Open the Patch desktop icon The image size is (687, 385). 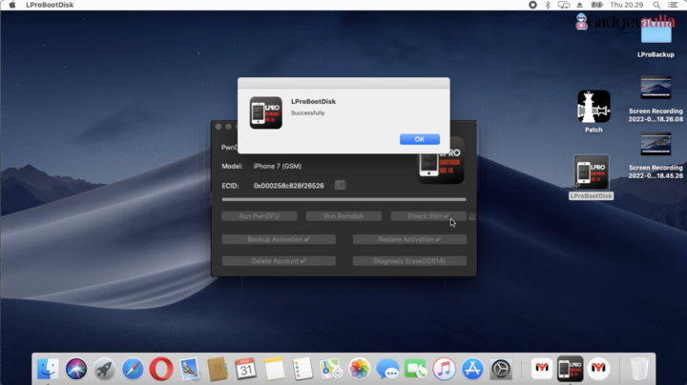click(593, 107)
